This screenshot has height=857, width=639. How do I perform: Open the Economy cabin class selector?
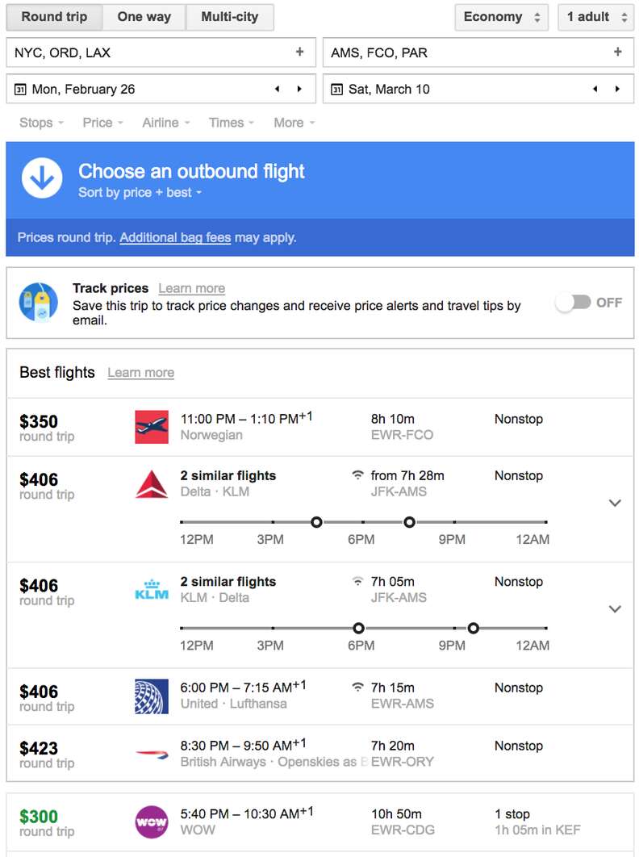(x=501, y=16)
